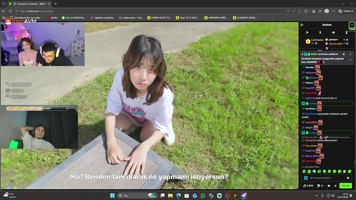The height and width of the screenshot is (200, 356).
Task: Click username ScotTerim in chat
Action: [311, 114]
